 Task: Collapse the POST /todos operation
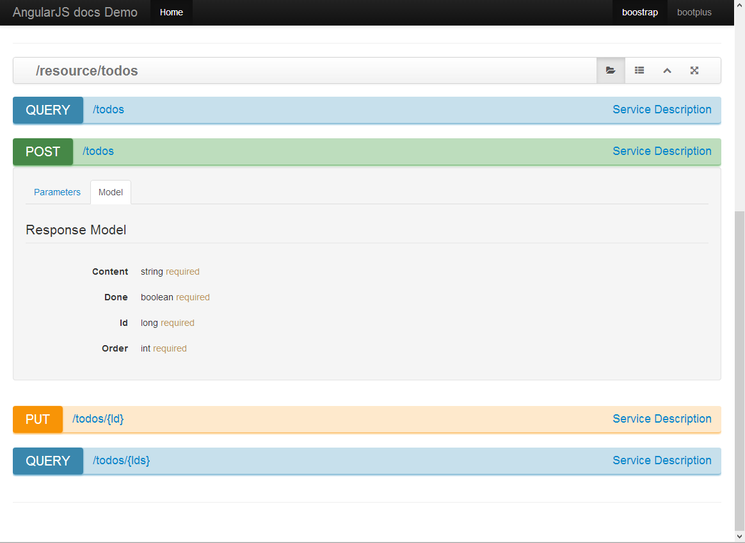99,151
